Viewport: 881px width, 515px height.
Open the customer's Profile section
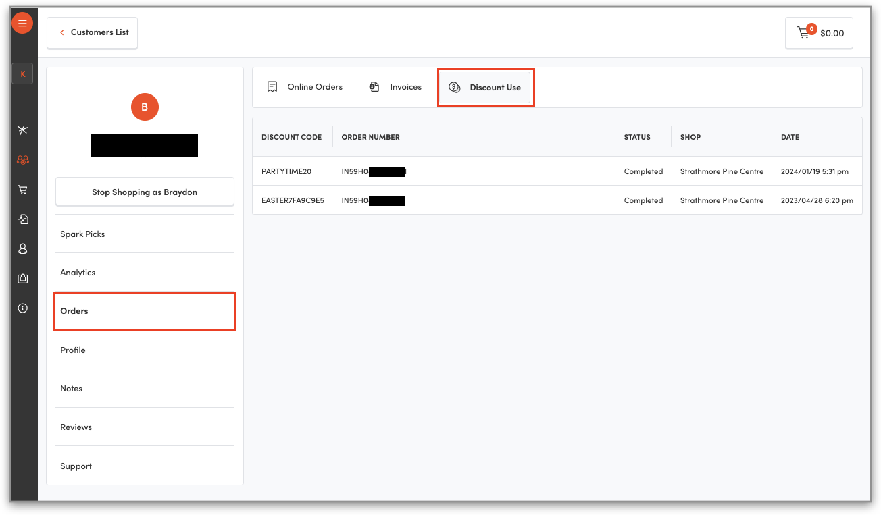pyautogui.click(x=73, y=350)
